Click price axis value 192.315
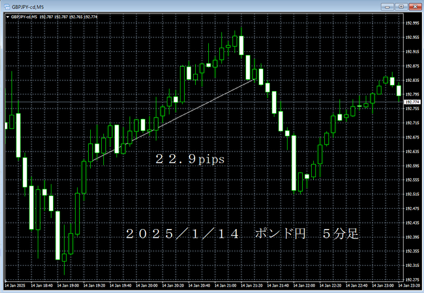424x293 pixels. [x=412, y=265]
